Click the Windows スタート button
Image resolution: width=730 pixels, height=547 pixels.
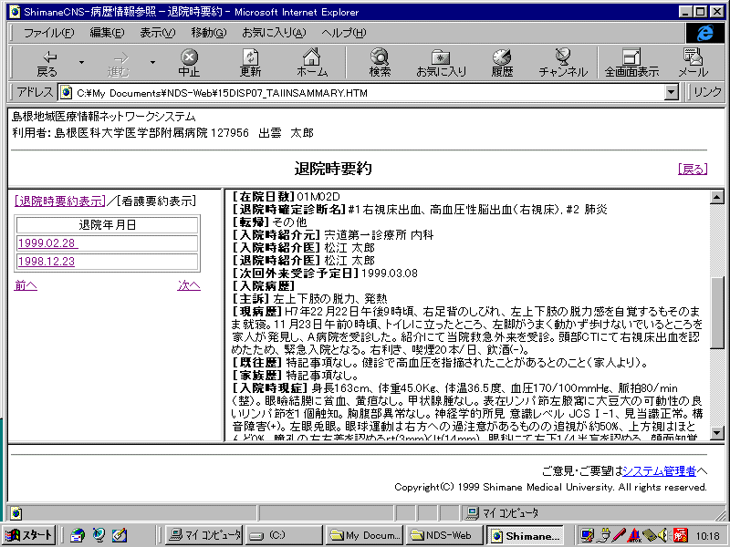tap(29, 535)
